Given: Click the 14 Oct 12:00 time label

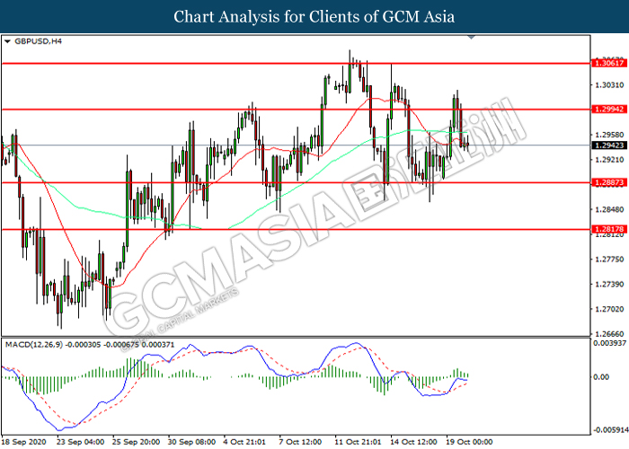Looking at the screenshot, I should point(413,442).
